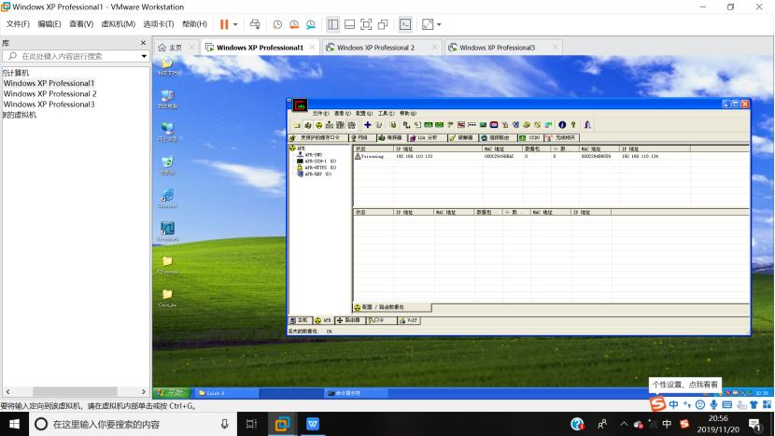The image size is (775, 436).
Task: Open the dropdown arrow beside the pause button
Action: coord(235,24)
